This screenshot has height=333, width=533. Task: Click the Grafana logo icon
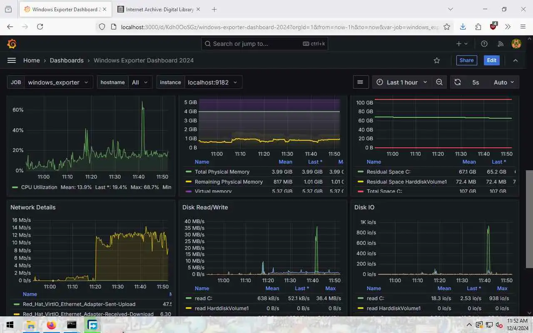(12, 44)
